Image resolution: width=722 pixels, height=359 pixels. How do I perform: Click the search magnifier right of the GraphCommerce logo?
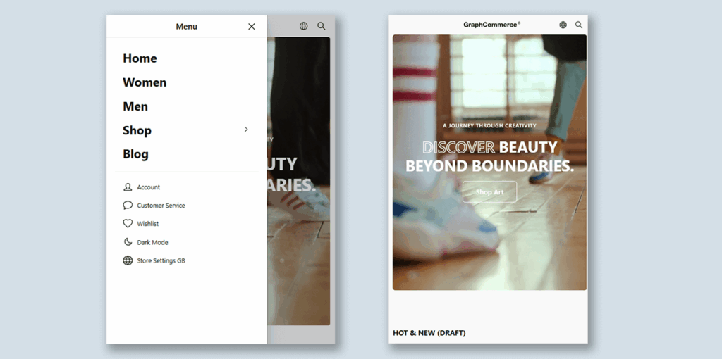click(x=579, y=25)
